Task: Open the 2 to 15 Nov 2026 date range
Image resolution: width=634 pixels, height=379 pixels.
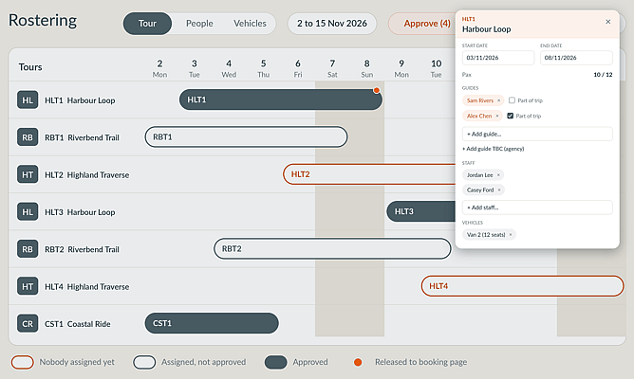Action: pyautogui.click(x=332, y=24)
